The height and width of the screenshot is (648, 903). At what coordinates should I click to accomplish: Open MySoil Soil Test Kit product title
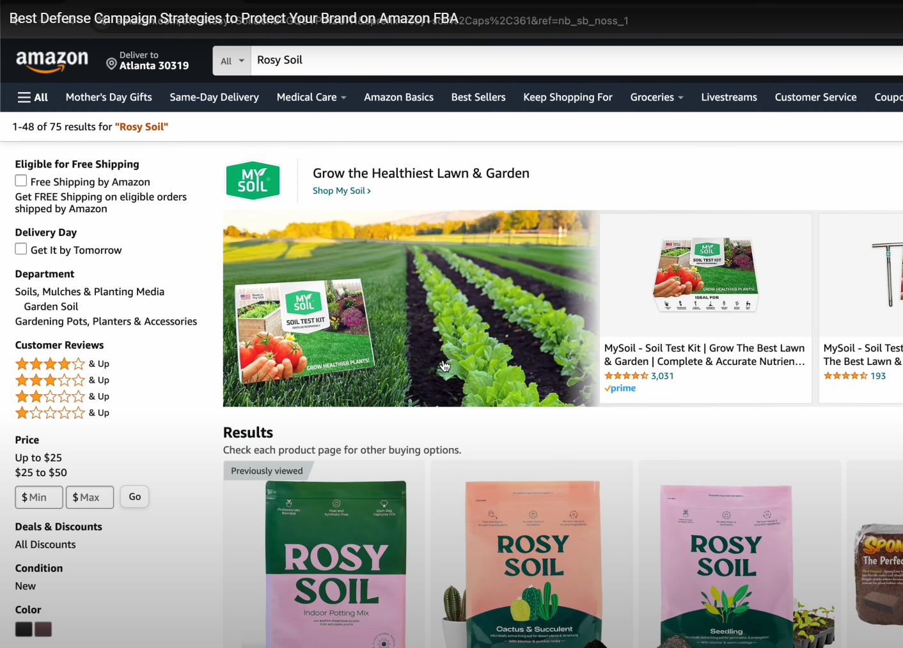(705, 355)
